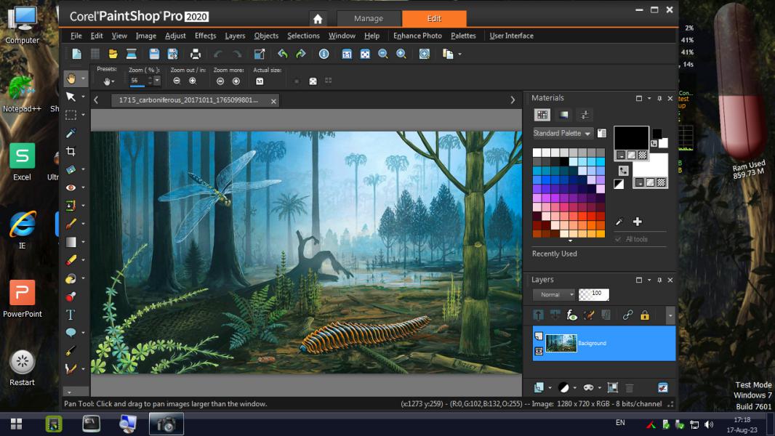
Task: Open the Zoom percent dropdown arrow
Action: [x=157, y=81]
